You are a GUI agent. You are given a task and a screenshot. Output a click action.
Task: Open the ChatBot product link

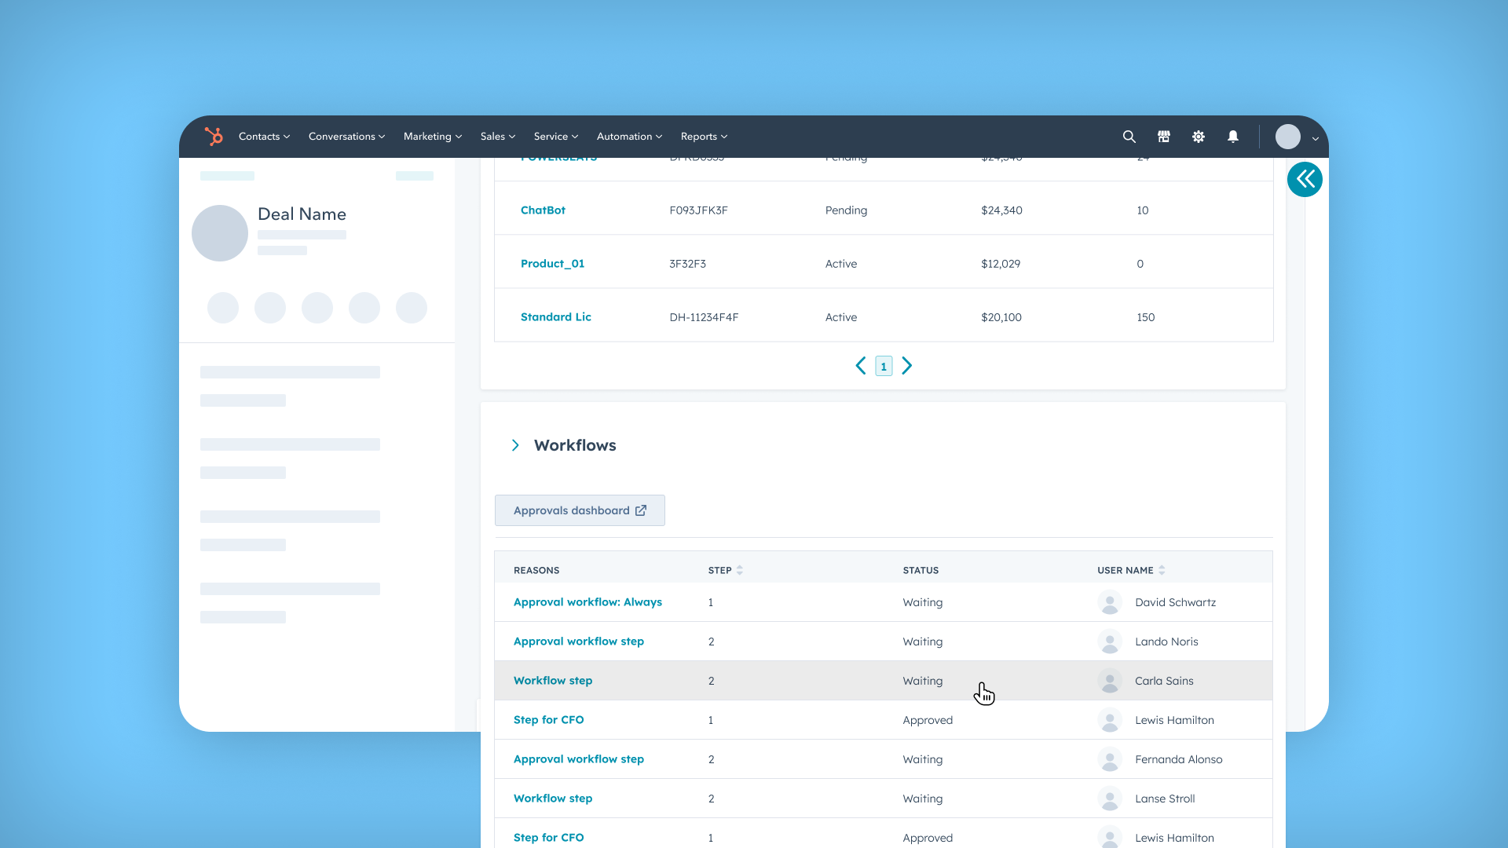(x=543, y=210)
